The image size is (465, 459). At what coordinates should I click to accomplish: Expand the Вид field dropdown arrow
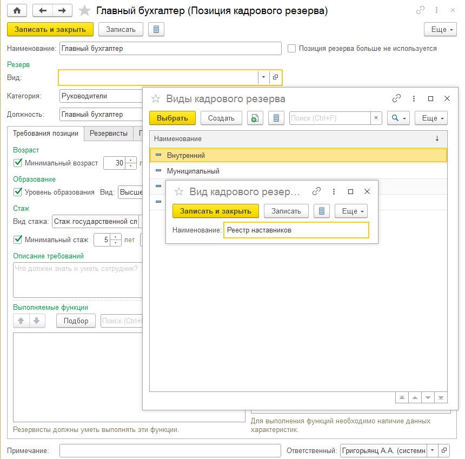[x=263, y=77]
